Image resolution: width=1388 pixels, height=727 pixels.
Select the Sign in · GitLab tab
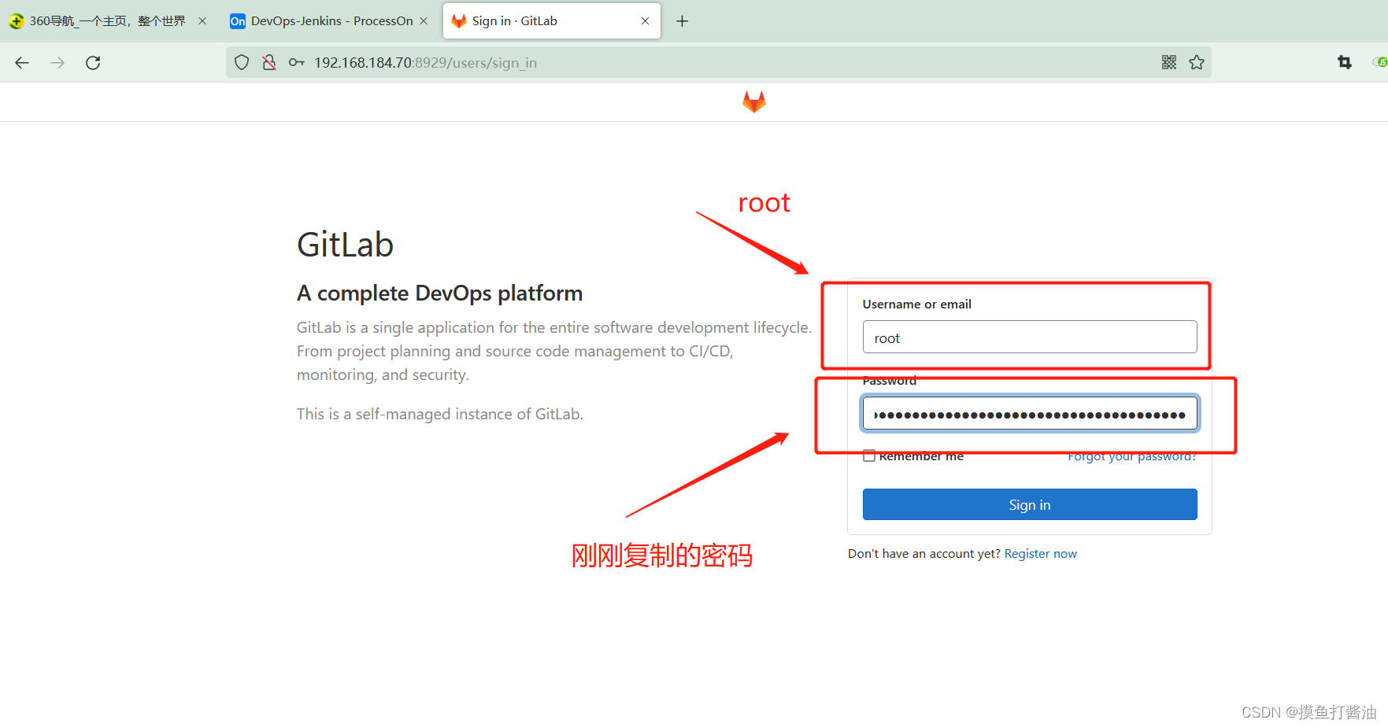[x=551, y=21]
